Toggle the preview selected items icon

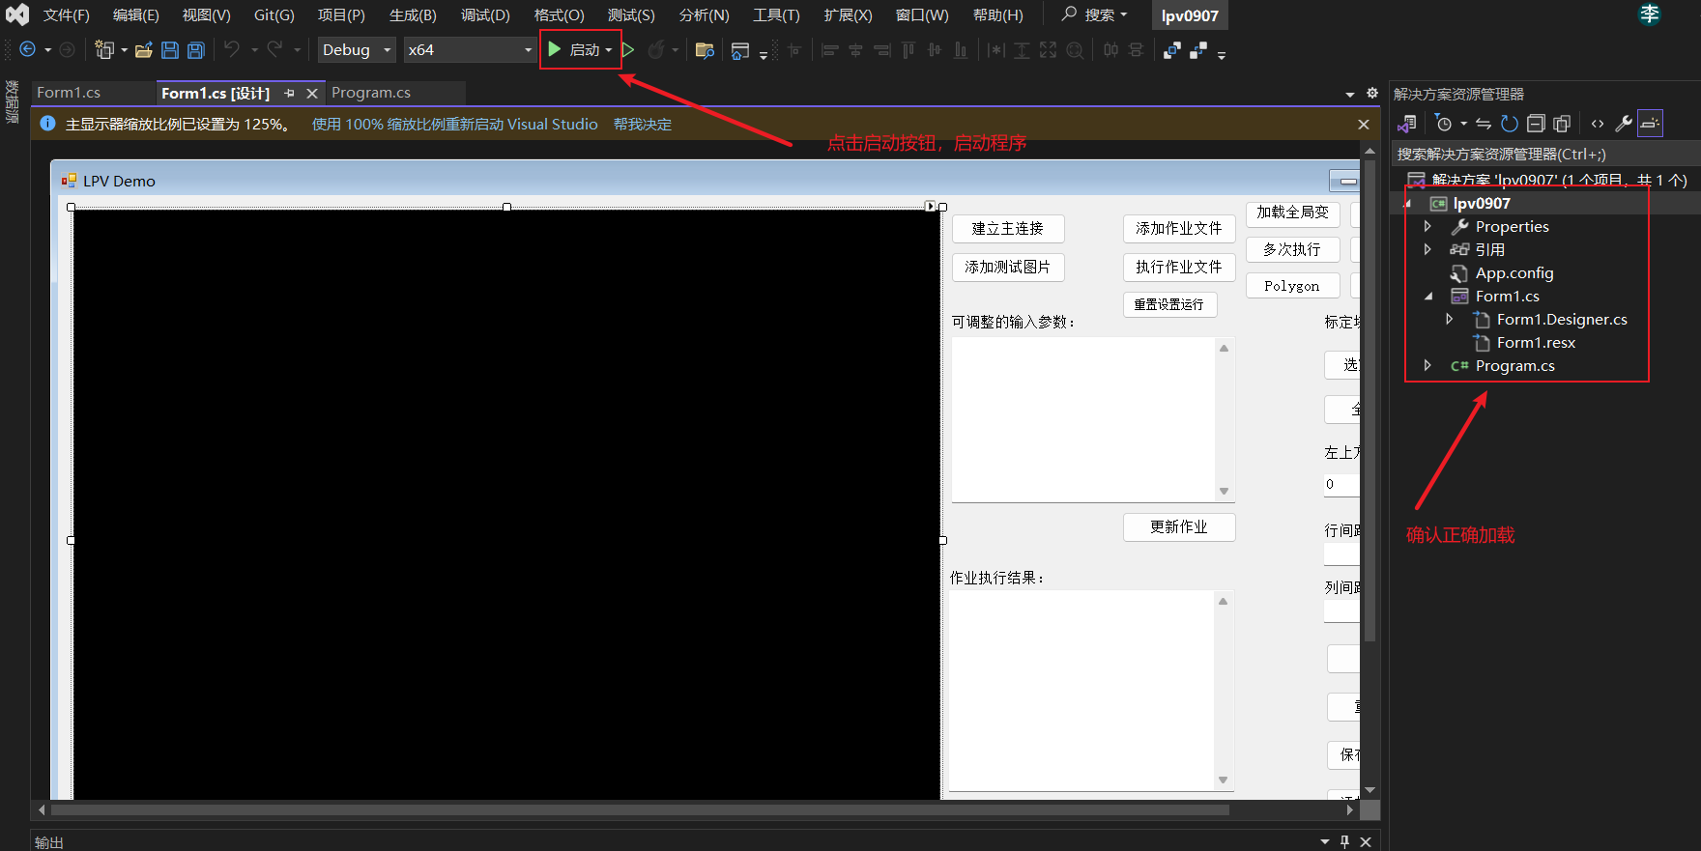tap(1650, 124)
